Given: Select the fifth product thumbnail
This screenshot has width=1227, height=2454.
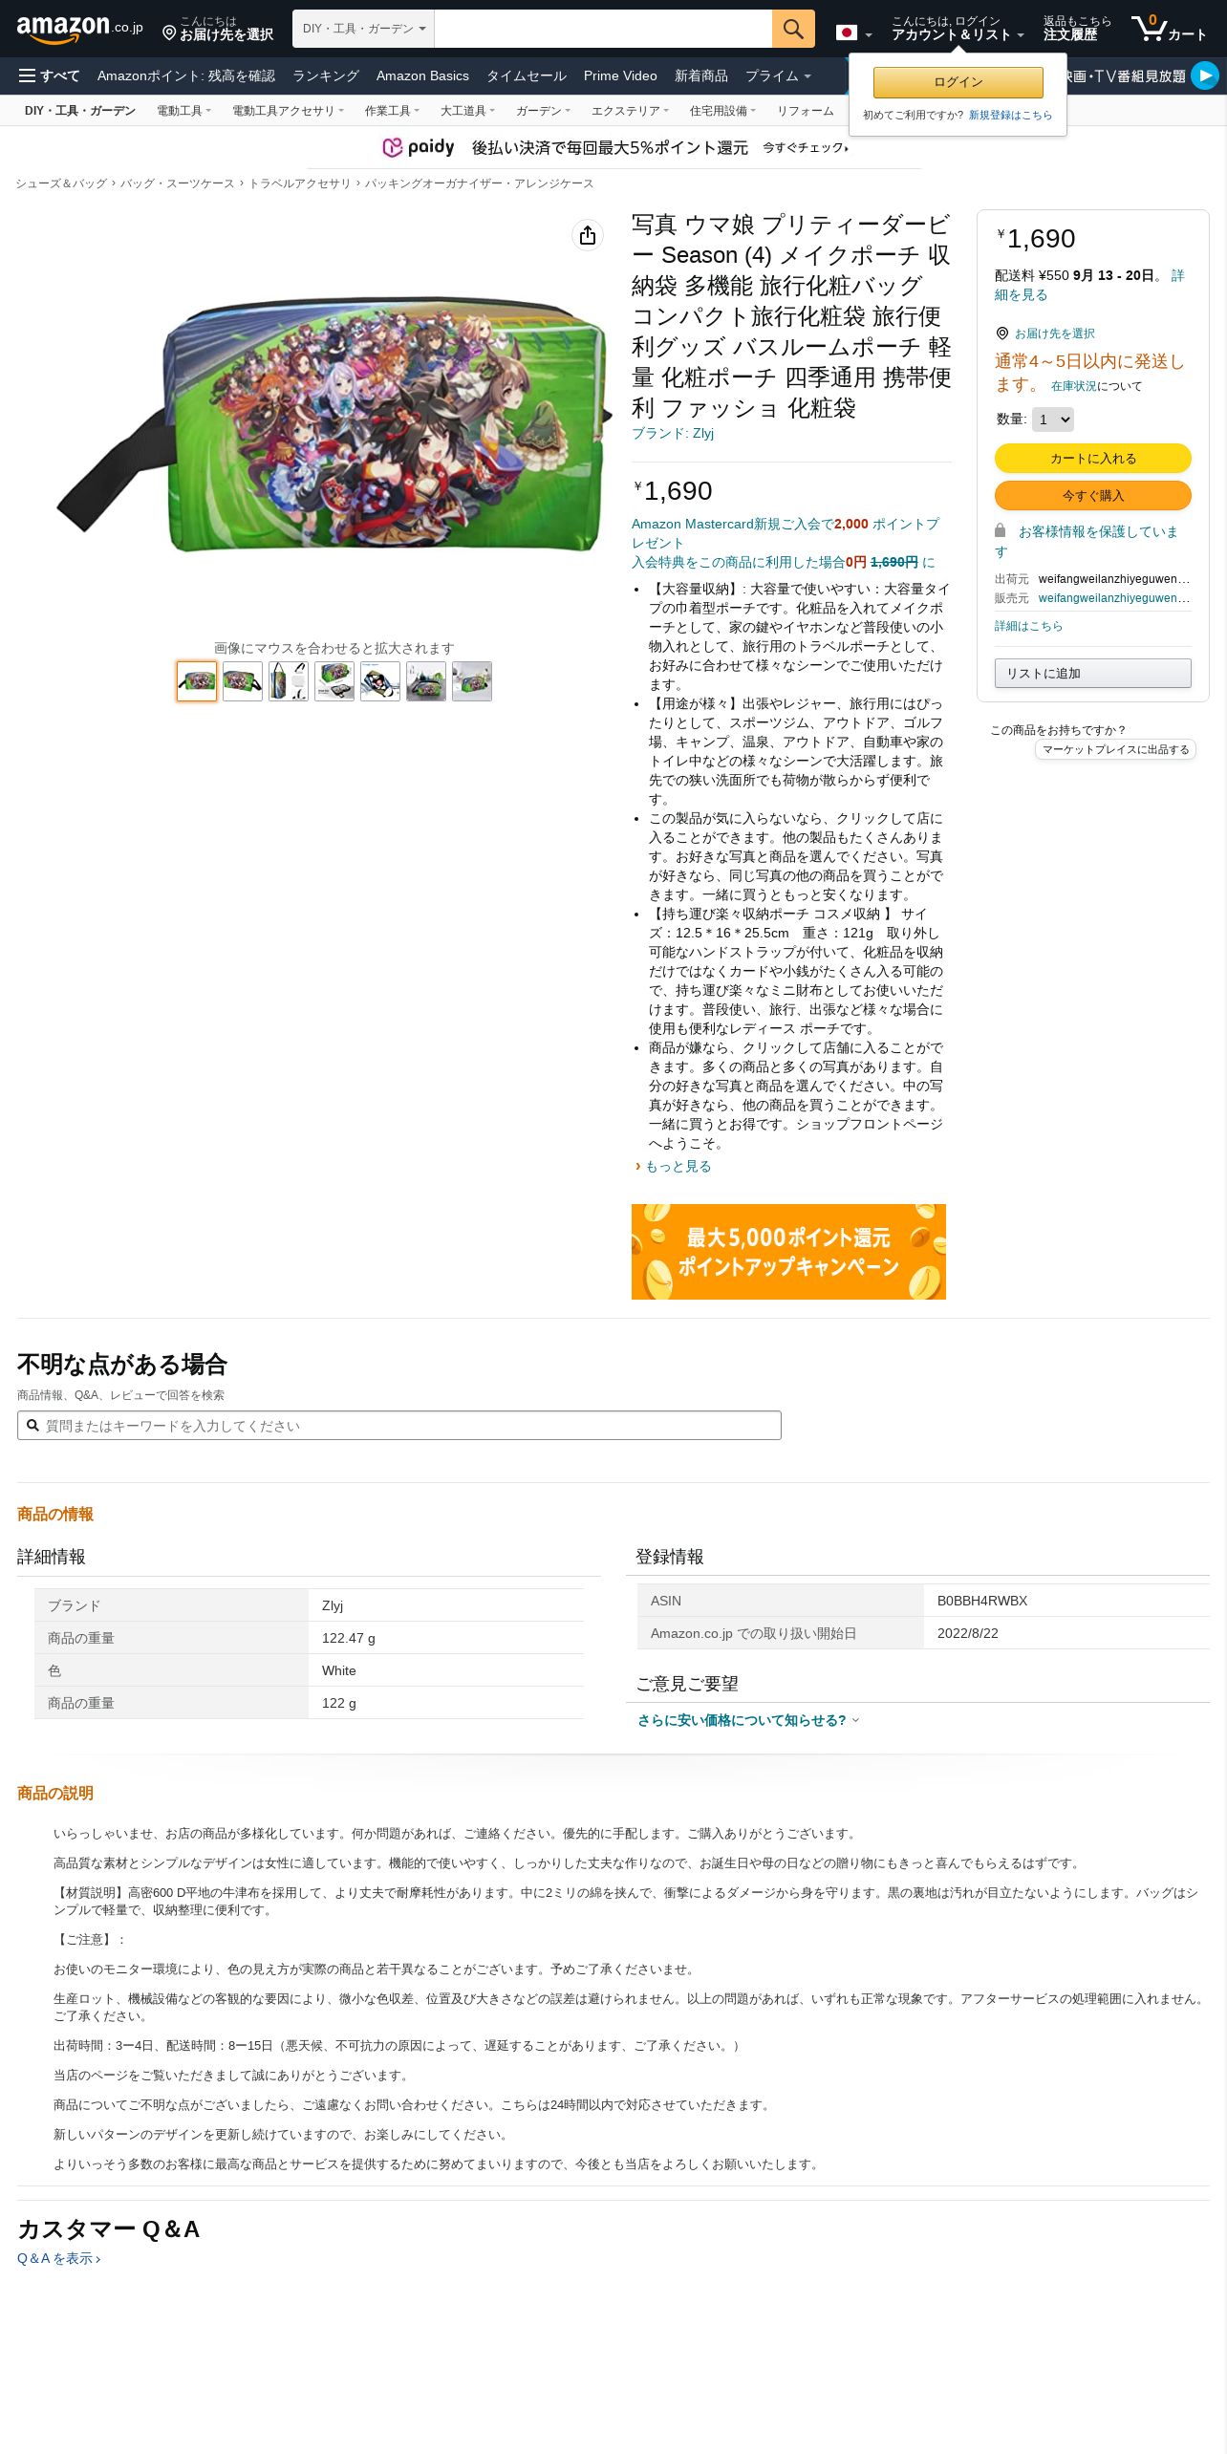Looking at the screenshot, I should [380, 681].
